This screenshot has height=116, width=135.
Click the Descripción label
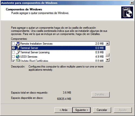[x=18, y=67]
